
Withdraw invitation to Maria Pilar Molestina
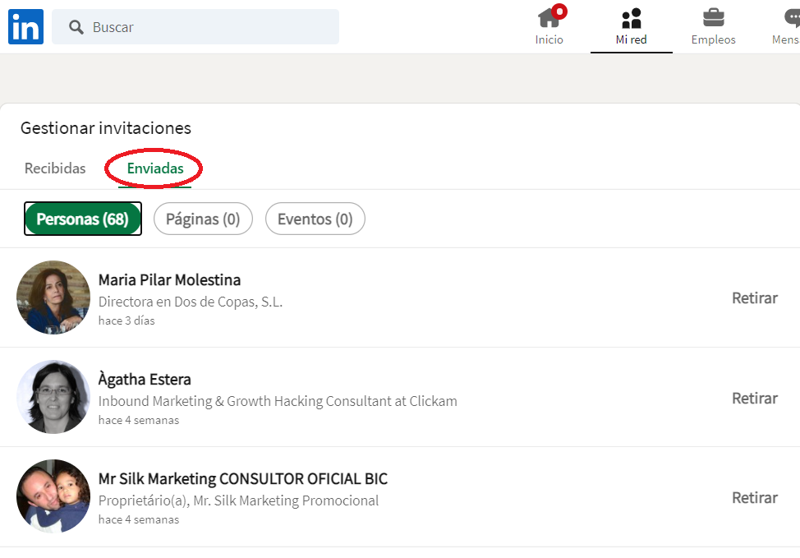(x=755, y=298)
